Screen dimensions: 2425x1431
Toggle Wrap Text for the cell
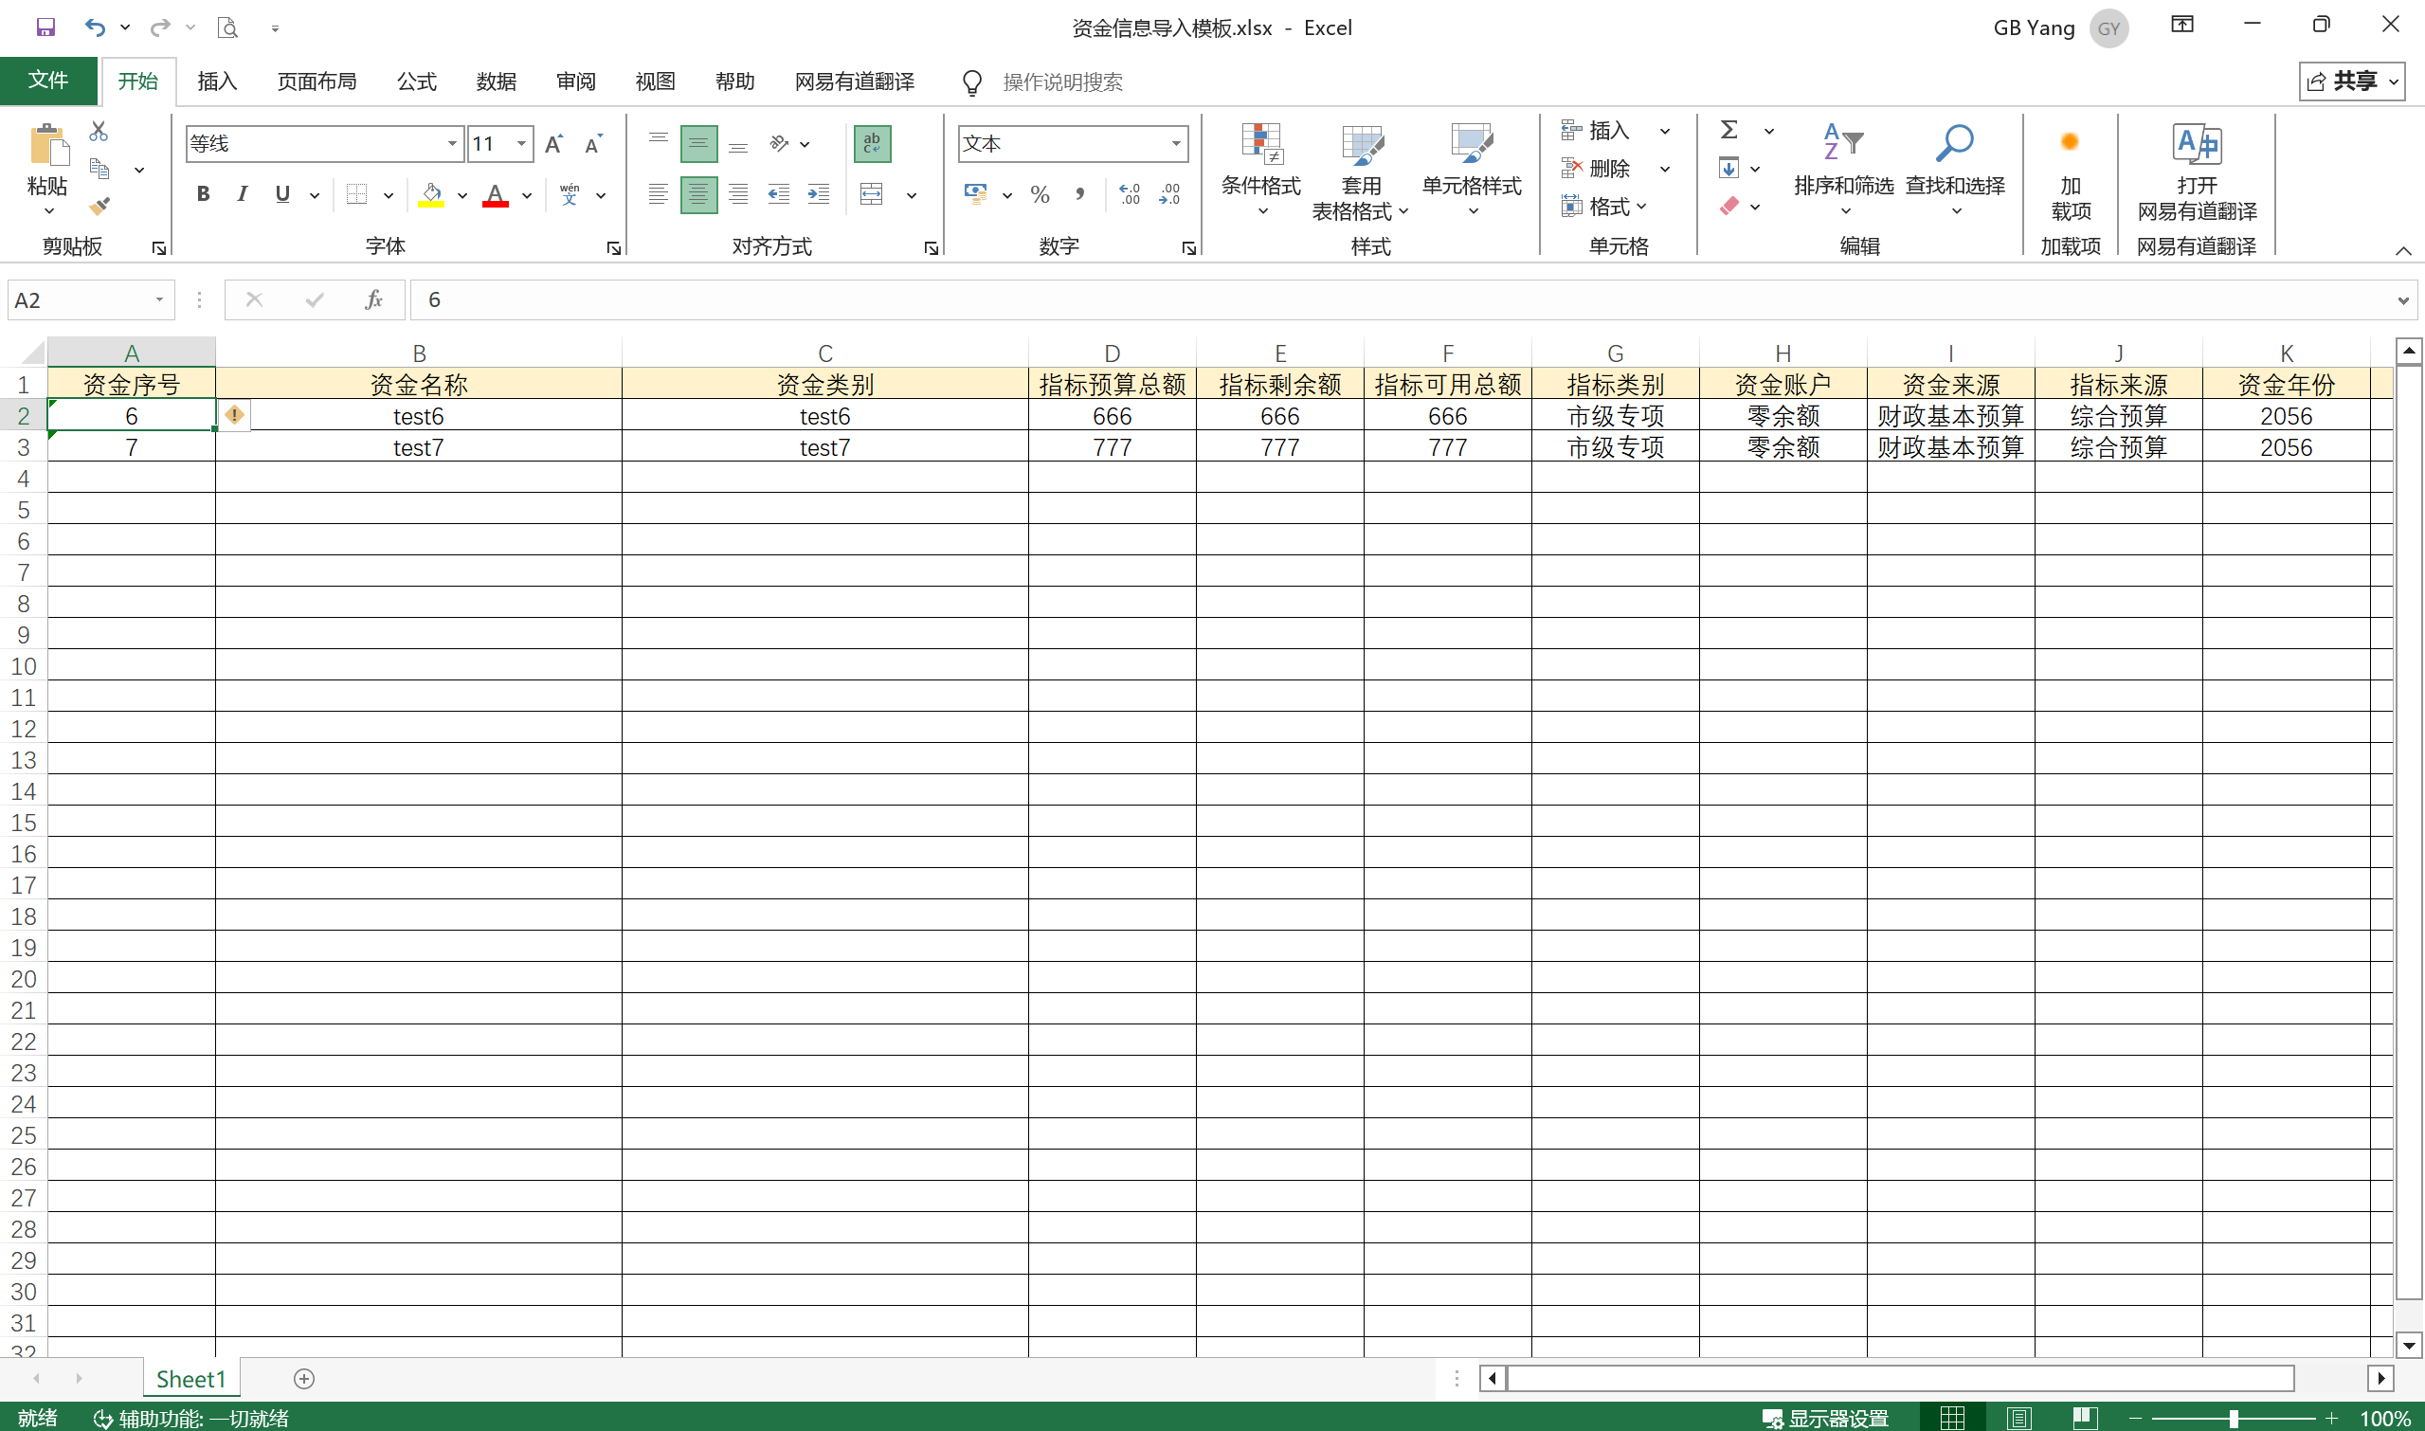872,144
